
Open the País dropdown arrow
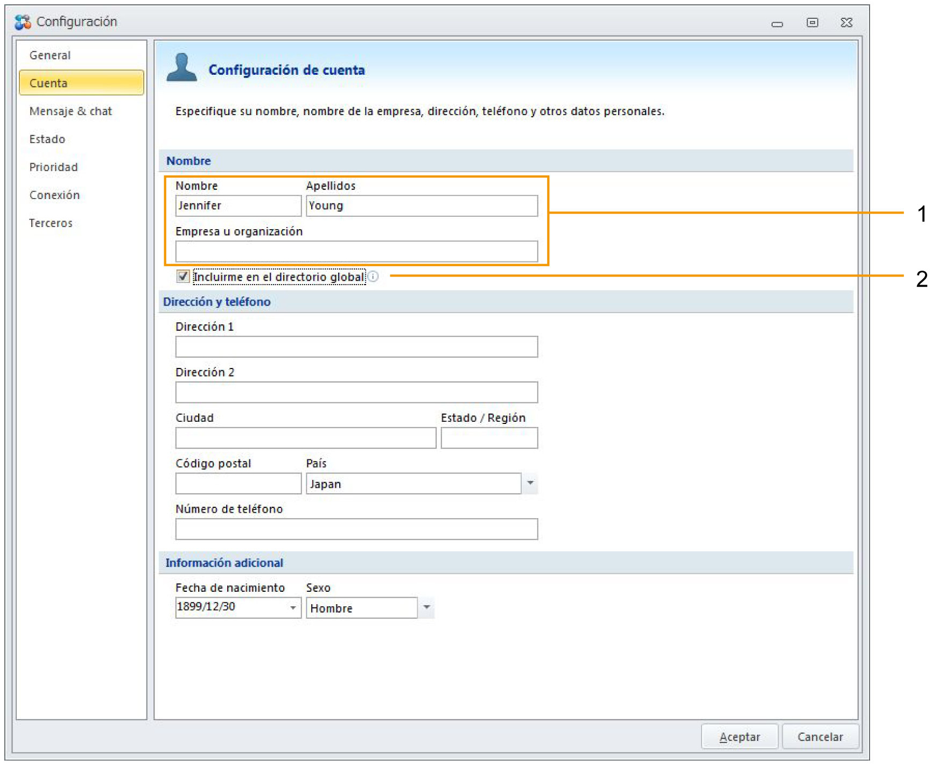[530, 483]
